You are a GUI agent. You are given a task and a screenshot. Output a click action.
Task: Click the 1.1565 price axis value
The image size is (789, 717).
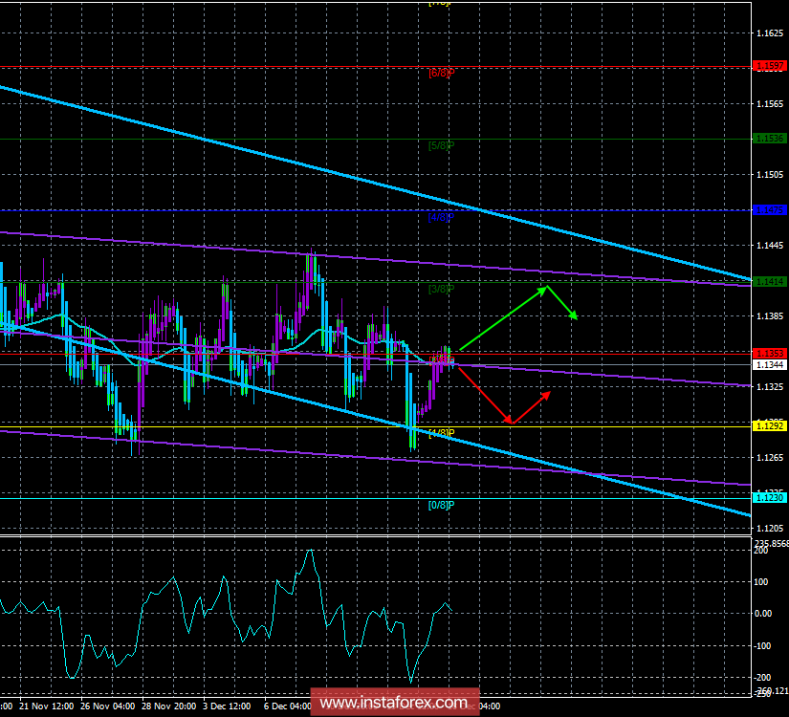(x=770, y=103)
